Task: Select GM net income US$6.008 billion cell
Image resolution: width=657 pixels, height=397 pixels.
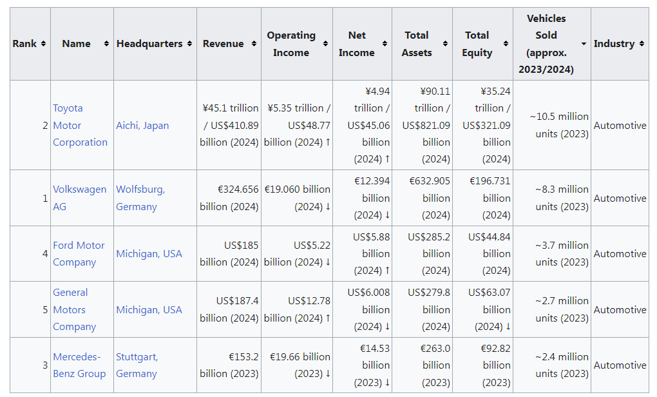Action: [363, 309]
